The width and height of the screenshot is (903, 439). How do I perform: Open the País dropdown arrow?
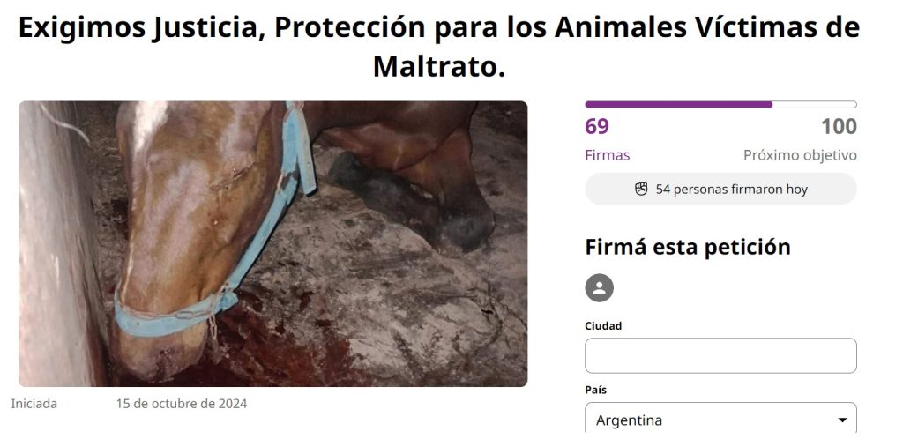tap(842, 420)
